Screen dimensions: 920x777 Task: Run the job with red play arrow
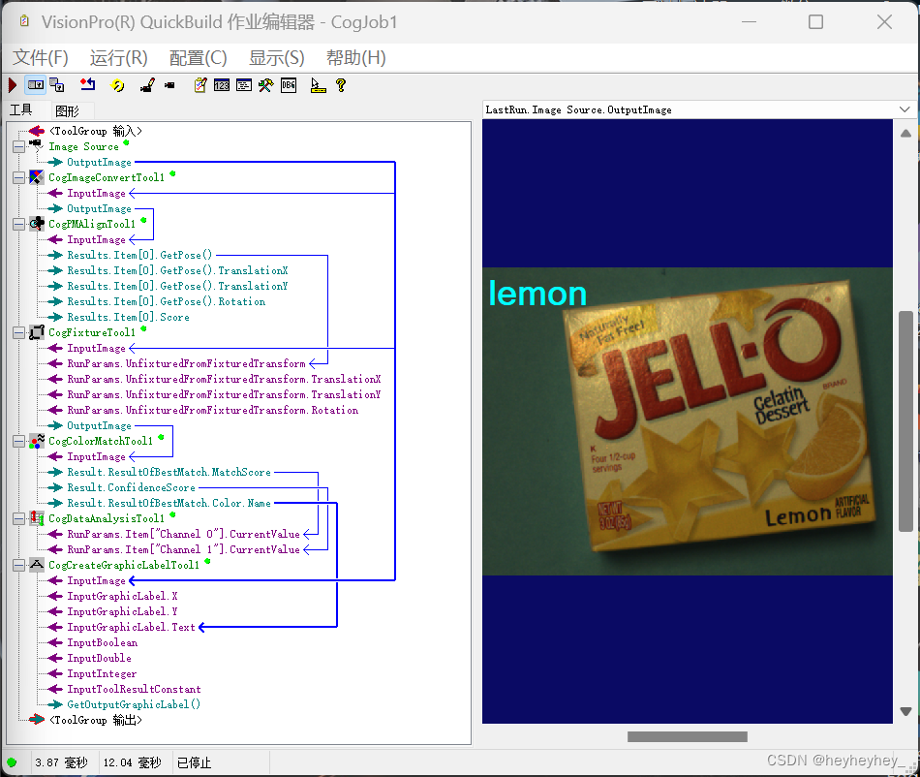click(x=13, y=85)
